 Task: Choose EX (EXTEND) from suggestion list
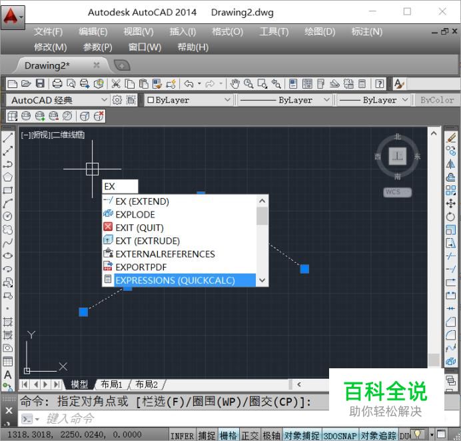pyautogui.click(x=179, y=201)
